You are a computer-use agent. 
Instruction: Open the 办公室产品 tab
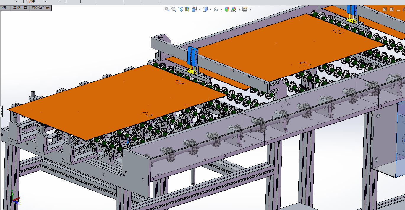tap(41, 8)
